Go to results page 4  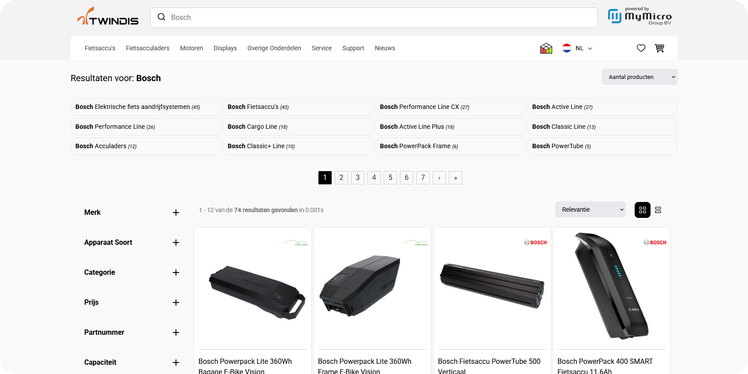click(x=374, y=178)
